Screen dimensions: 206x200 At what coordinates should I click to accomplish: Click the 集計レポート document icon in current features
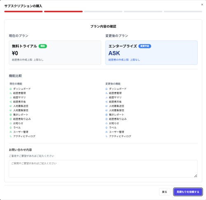pos(11,115)
